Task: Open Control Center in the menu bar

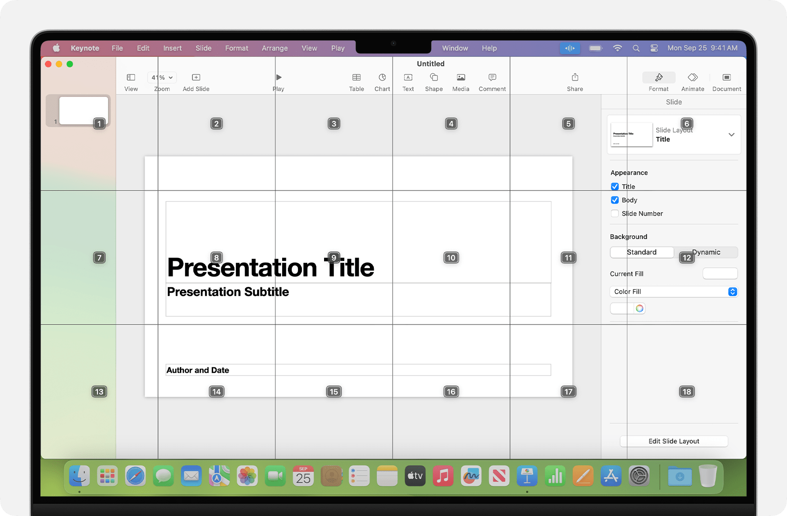Action: [654, 48]
